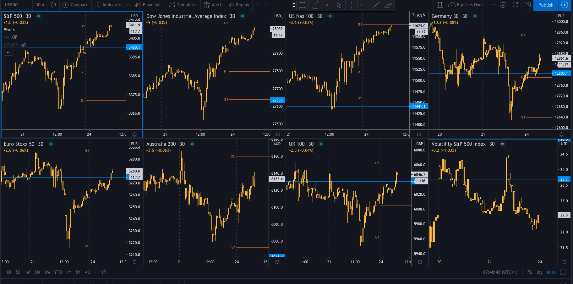573x284 pixels.
Task: Click the undo arrow in the toolbar
Action: pos(258,5)
